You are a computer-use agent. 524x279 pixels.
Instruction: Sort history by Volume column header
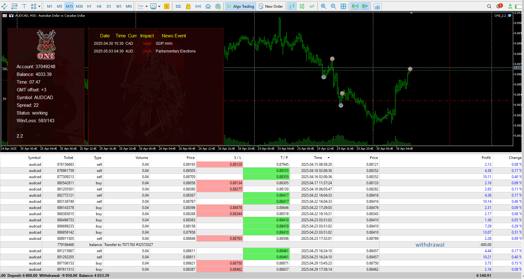(142, 158)
